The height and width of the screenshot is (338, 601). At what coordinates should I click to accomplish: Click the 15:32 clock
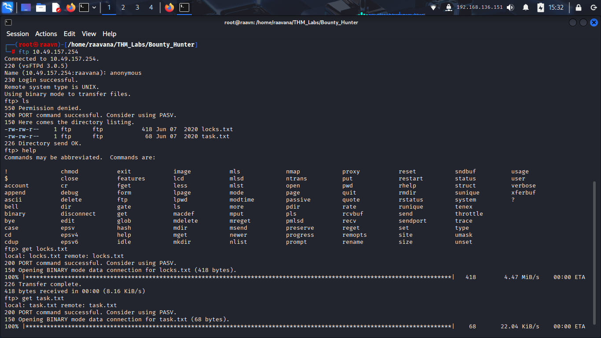click(556, 7)
